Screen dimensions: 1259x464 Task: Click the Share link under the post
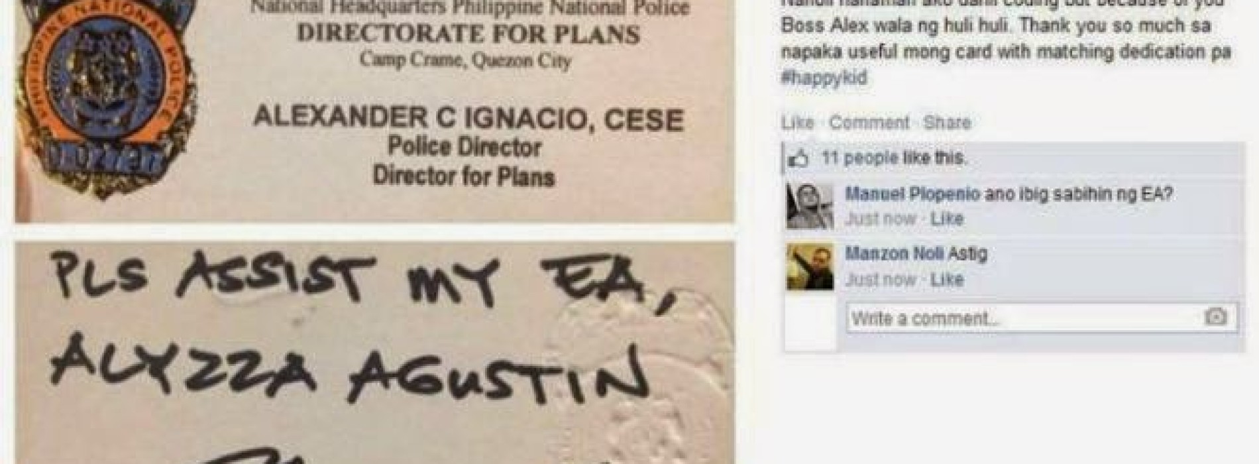point(947,123)
